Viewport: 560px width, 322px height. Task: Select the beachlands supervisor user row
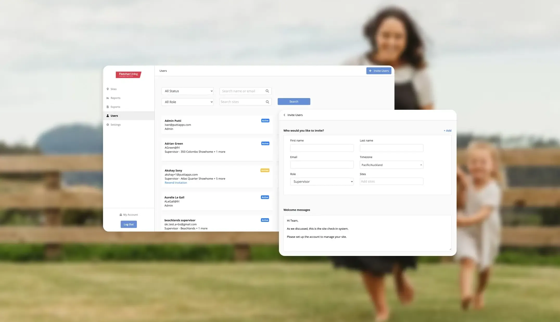click(217, 224)
